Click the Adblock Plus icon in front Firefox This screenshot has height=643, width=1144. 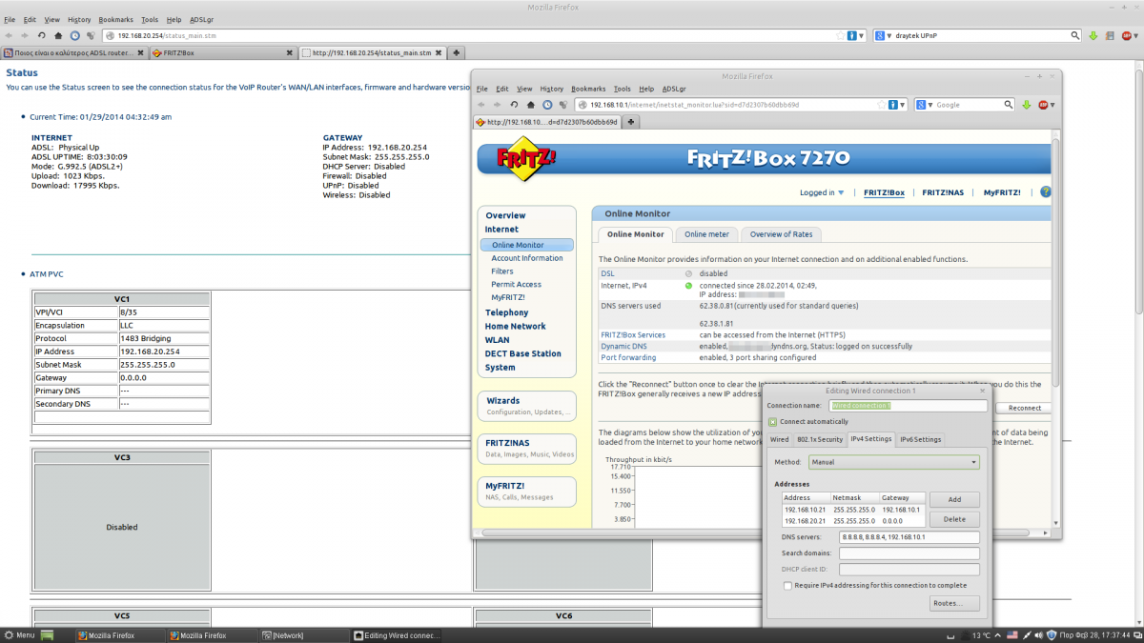tap(1044, 104)
